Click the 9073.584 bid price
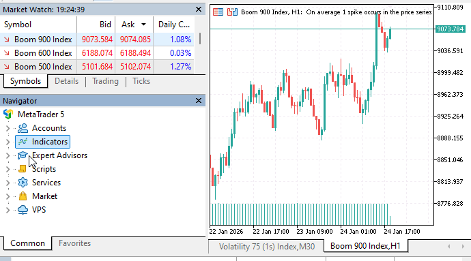Viewport: 471px width, 261px height. [x=97, y=40]
